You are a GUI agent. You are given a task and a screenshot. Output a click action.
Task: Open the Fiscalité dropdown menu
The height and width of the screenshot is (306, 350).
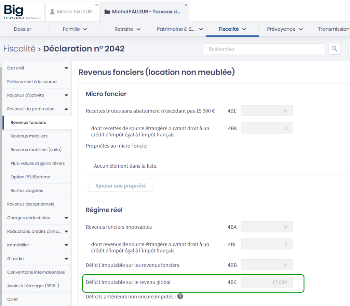[232, 29]
